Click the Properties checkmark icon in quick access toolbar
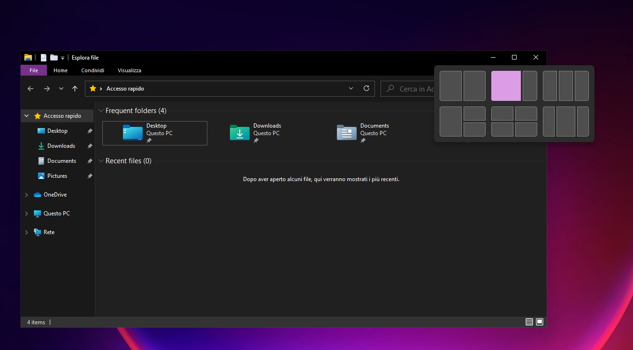 point(44,58)
